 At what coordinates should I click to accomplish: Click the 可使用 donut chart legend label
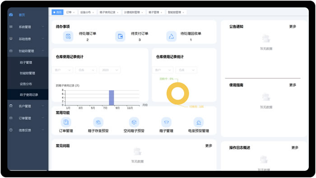coord(196,107)
